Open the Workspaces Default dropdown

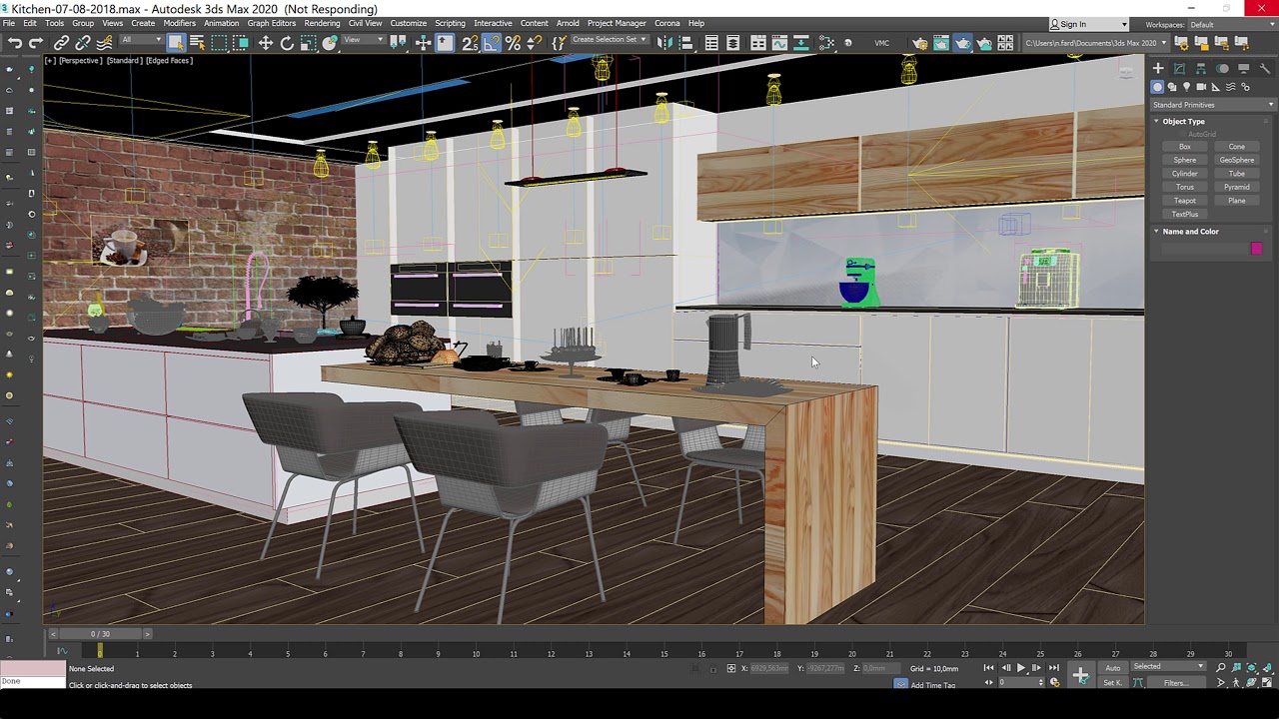(1230, 24)
